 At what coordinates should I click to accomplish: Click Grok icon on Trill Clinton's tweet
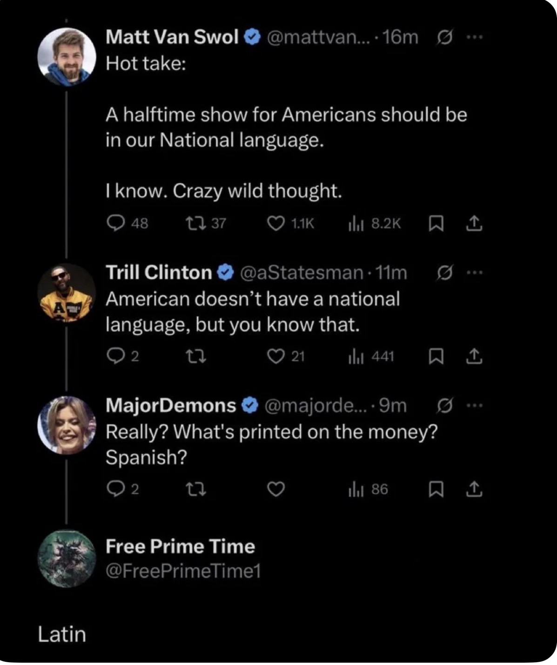pyautogui.click(x=444, y=273)
